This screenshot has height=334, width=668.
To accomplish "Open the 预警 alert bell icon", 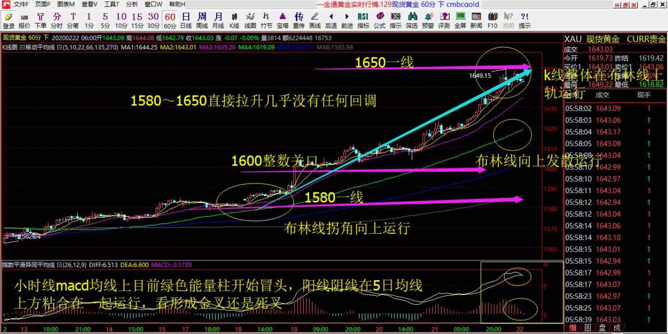I will click(x=428, y=20).
